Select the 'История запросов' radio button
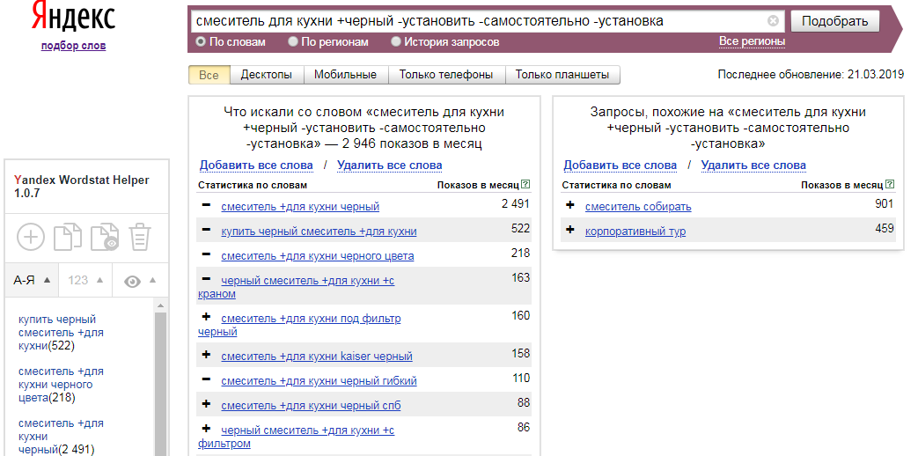The height and width of the screenshot is (456, 918). tap(396, 41)
